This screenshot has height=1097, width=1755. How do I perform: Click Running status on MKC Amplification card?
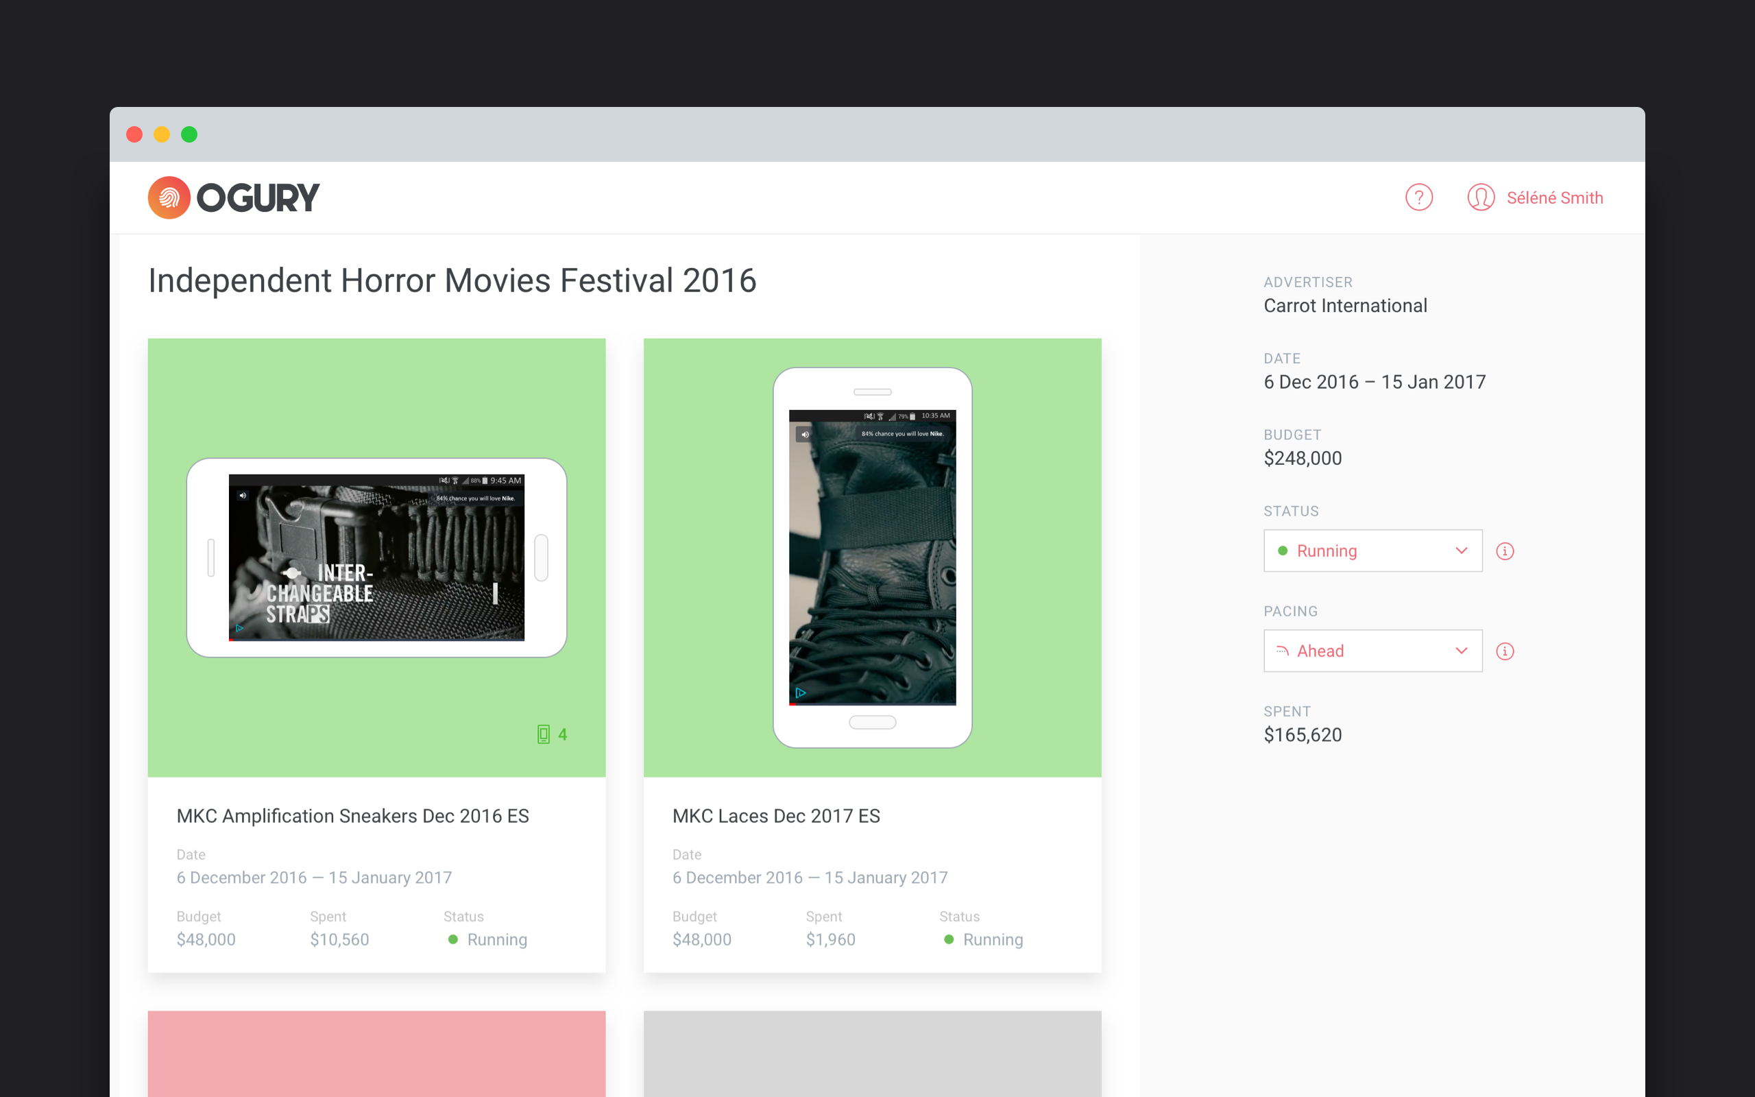488,939
